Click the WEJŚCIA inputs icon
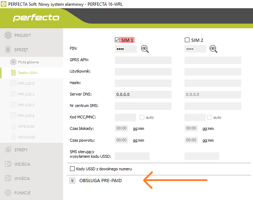The width and height of the screenshot is (253, 200). tap(8, 164)
